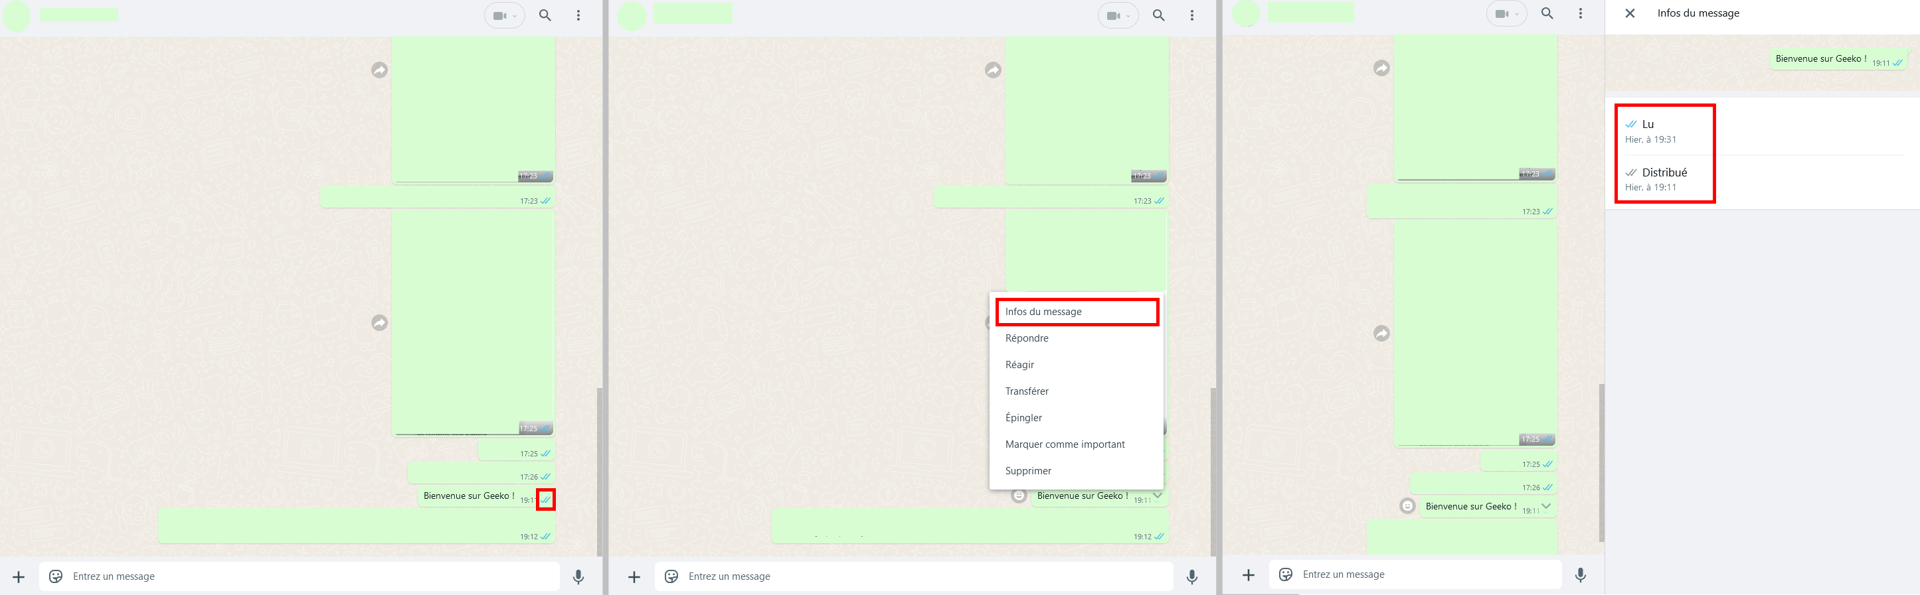This screenshot has width=1920, height=595.
Task: Open the emoji picker in middle window
Action: click(671, 576)
